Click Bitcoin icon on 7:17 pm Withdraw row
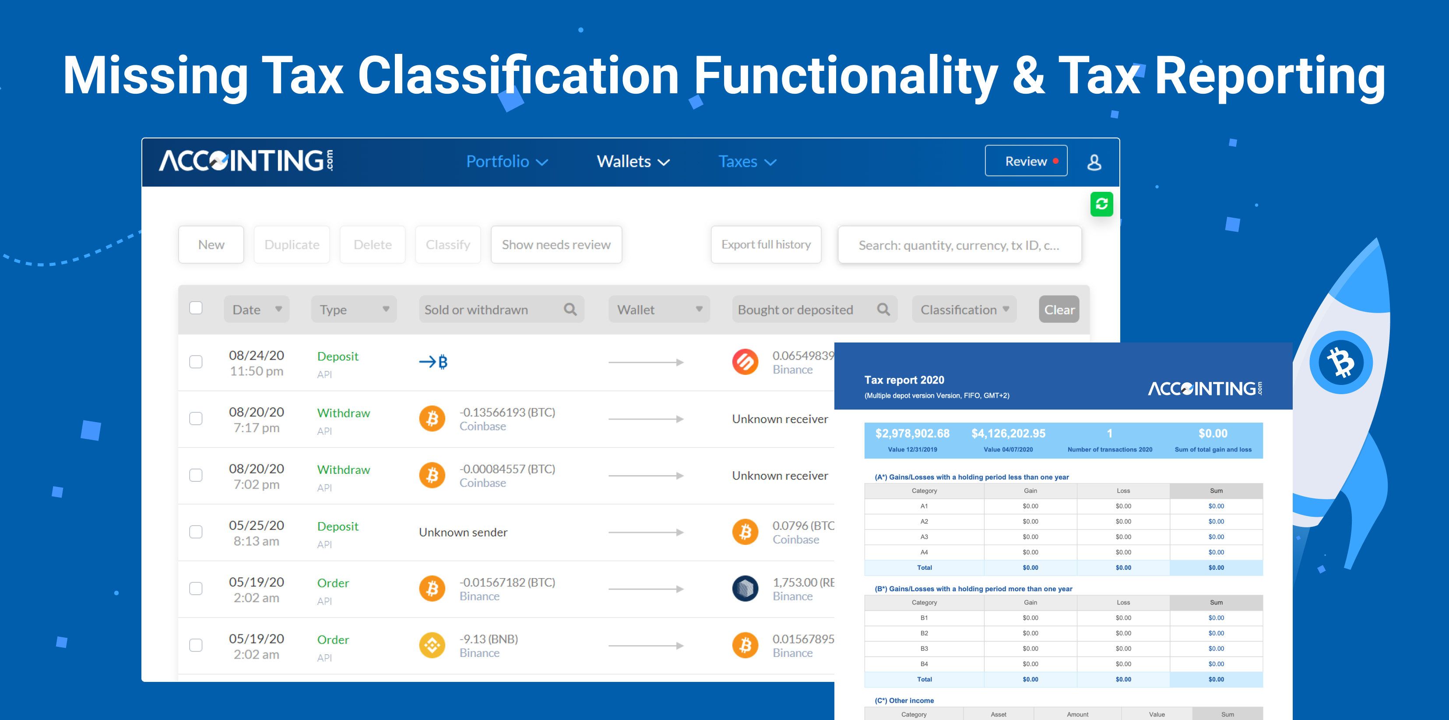This screenshot has height=720, width=1449. 432,419
